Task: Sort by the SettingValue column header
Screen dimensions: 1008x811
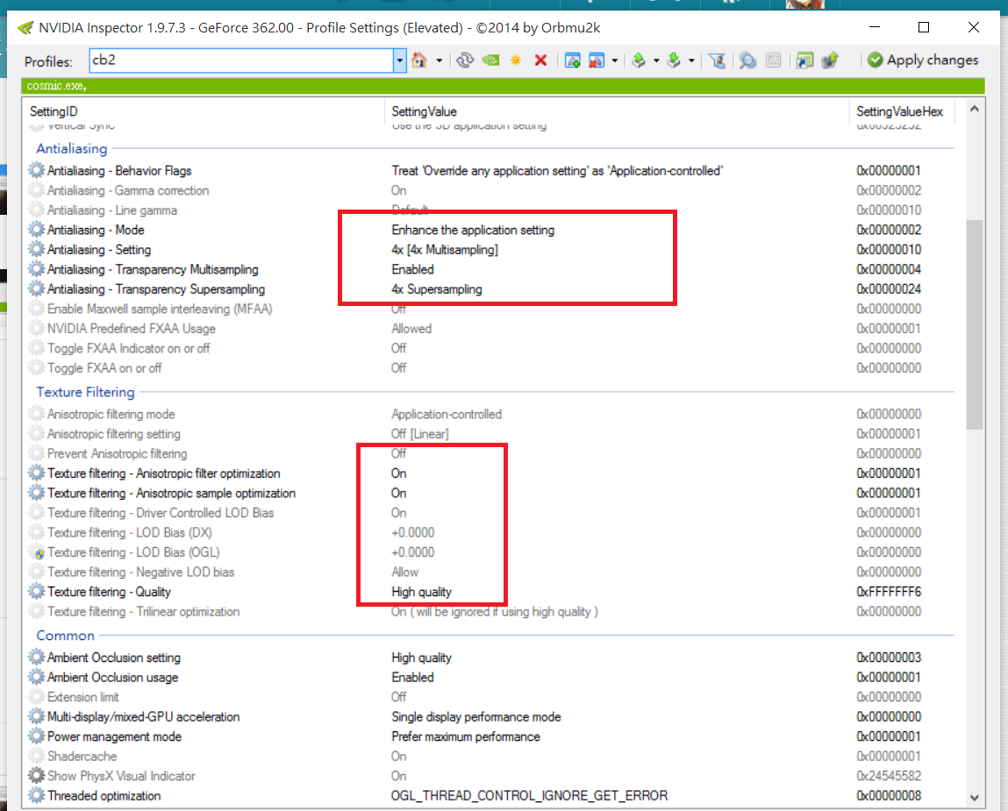Action: (x=424, y=111)
